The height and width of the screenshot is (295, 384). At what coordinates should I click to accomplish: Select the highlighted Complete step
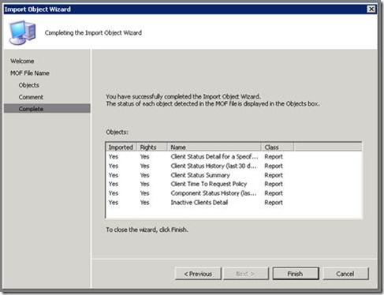pos(47,109)
